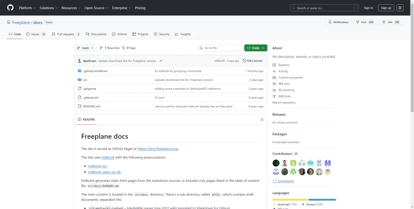The width and height of the screenshot is (414, 209).
Task: Star the repository
Action: [x=391, y=22]
